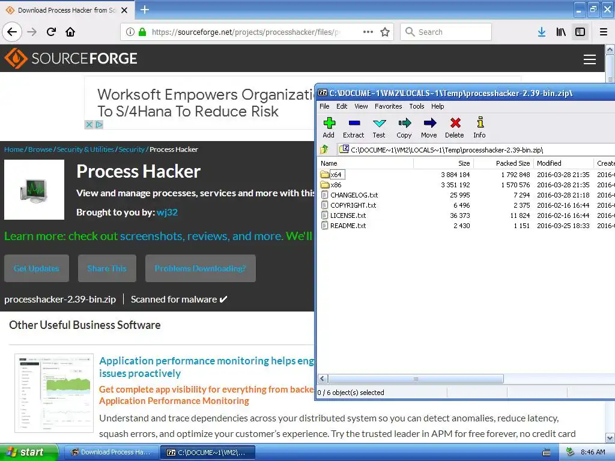This screenshot has height=461, width=615.
Task: Click the AdChoices triangle icon
Action: tap(99, 125)
